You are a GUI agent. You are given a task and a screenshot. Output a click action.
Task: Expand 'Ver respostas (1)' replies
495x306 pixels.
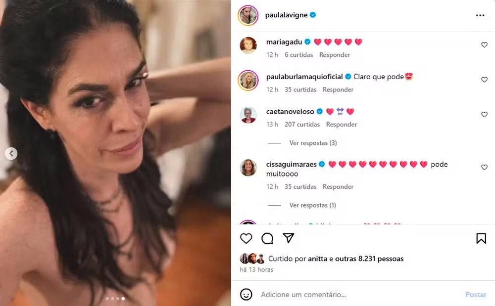tap(312, 205)
